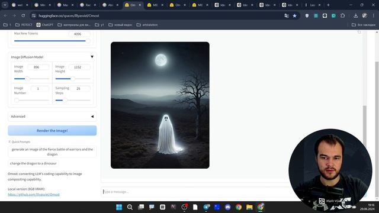Screen dimensions: 379x213
Task: Click the address bar URL
Action: pyautogui.click(x=69, y=16)
